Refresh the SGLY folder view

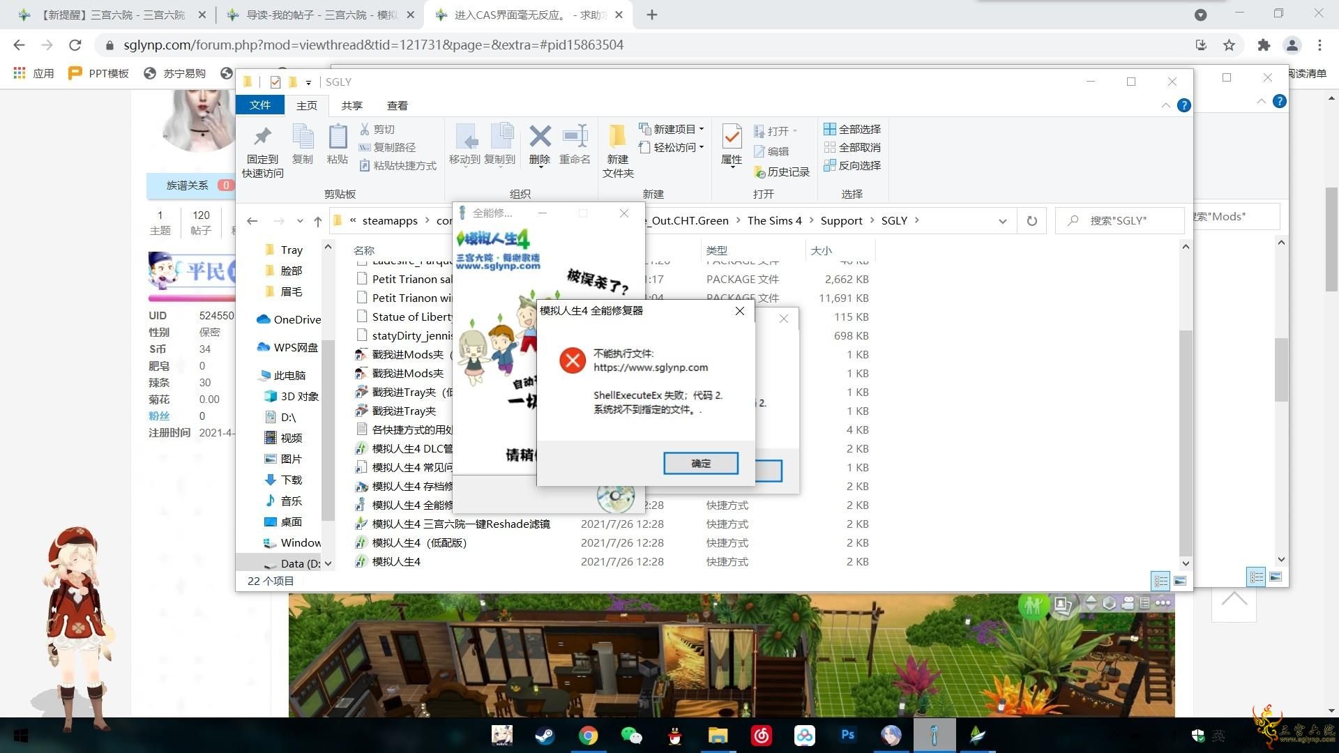(x=1032, y=221)
